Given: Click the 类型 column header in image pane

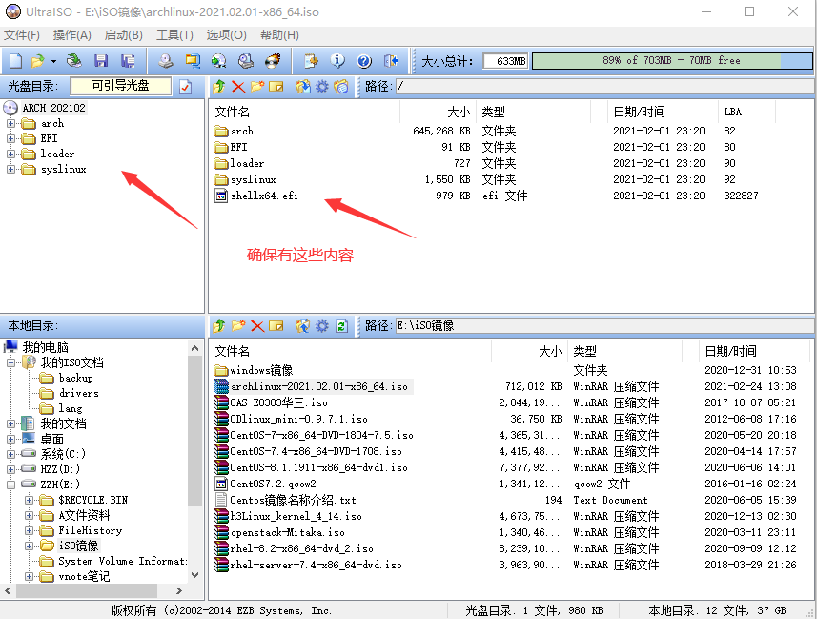Looking at the screenshot, I should tap(534, 112).
